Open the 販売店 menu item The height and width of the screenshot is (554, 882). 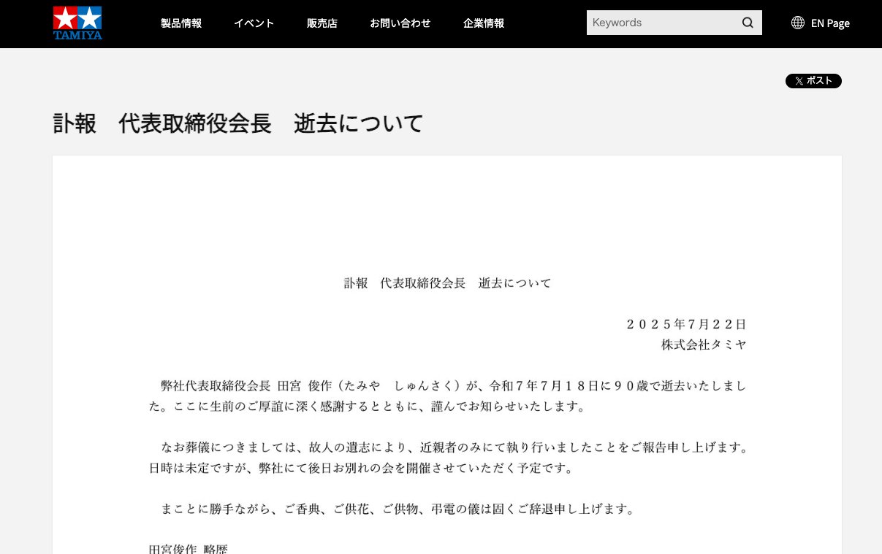tap(322, 23)
